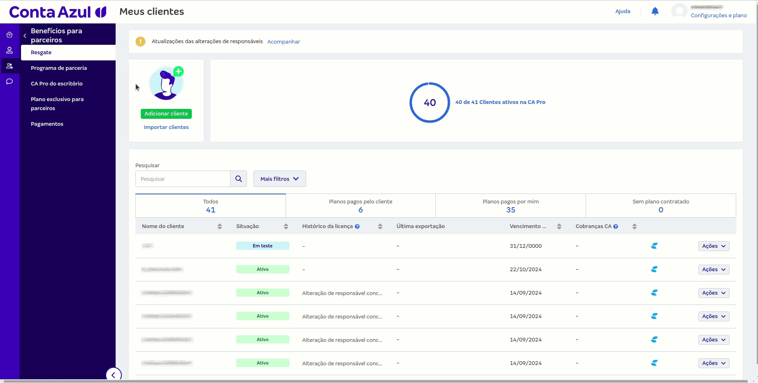Click the Conta Azul logo
The height and width of the screenshot is (383, 758).
[58, 12]
